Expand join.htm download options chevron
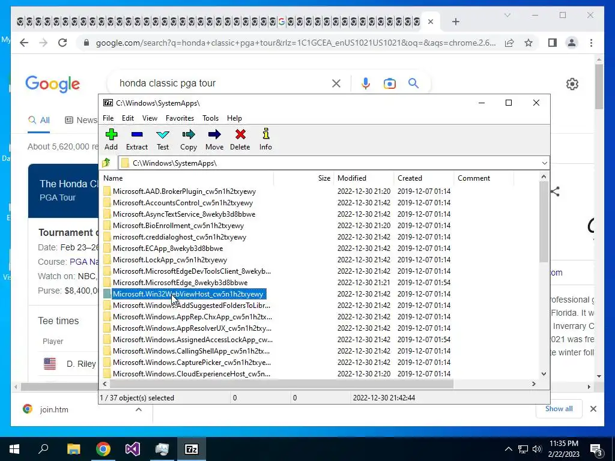 click(x=139, y=409)
